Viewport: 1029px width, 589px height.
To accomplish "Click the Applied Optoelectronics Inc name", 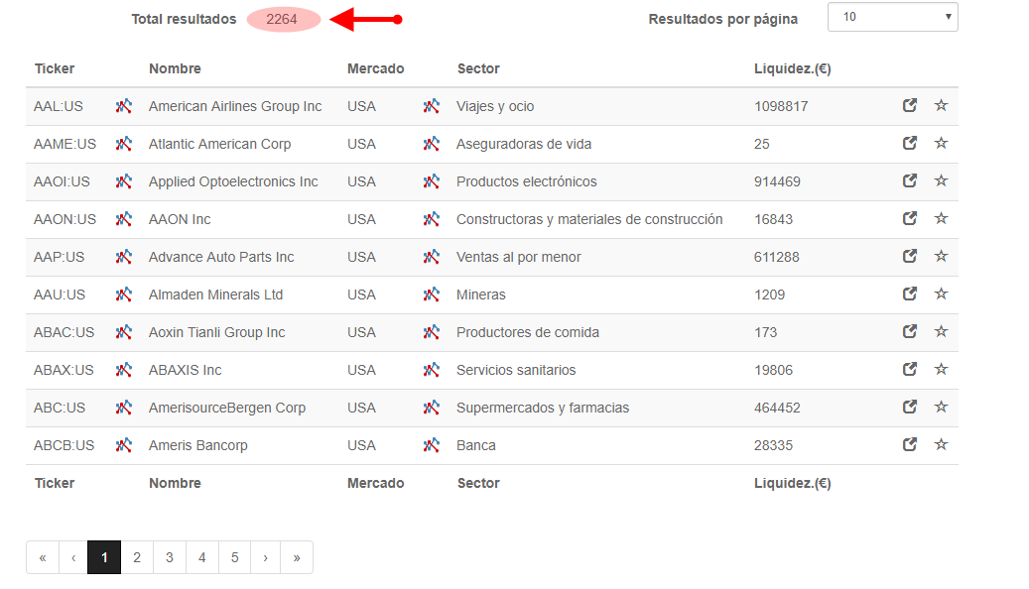I will [x=233, y=181].
